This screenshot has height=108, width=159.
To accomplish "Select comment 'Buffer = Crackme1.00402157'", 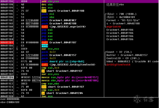I will point(127,55).
